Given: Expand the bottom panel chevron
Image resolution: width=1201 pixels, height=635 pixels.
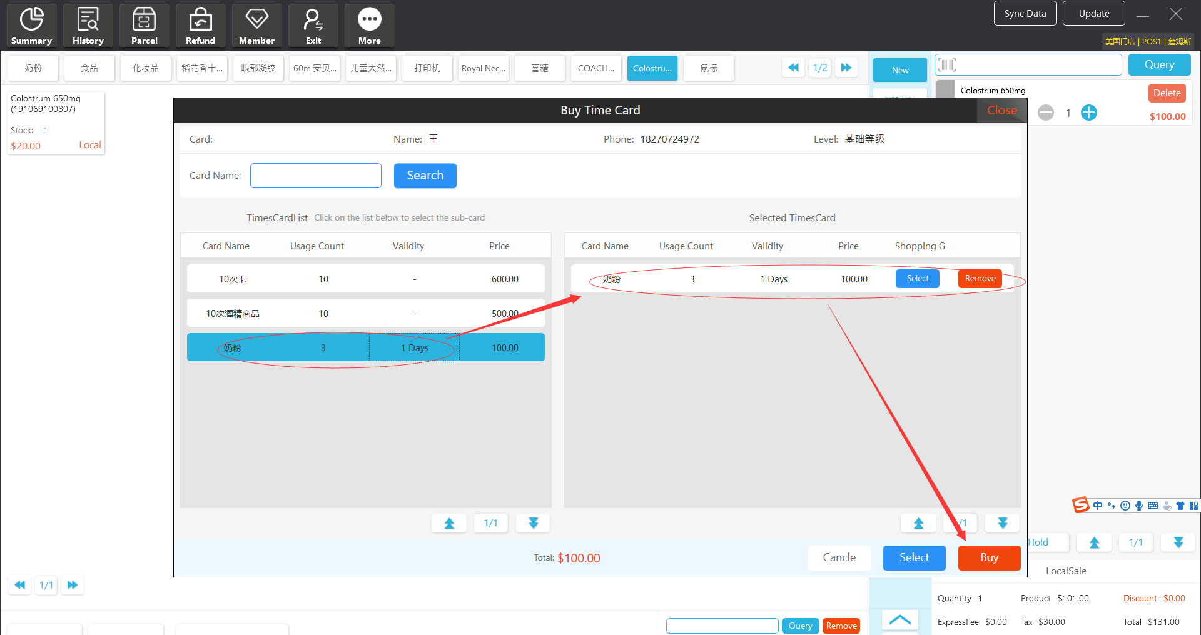Looking at the screenshot, I should click(899, 620).
